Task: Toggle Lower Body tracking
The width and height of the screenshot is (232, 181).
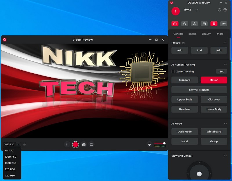Action: coord(214,109)
